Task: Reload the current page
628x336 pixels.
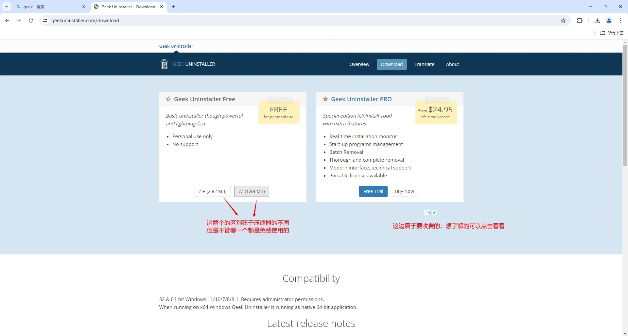Action: coord(31,21)
